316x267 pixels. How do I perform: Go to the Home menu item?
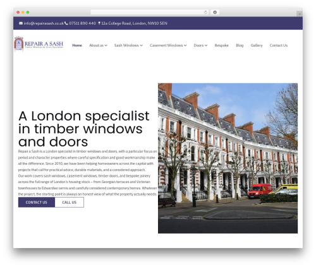[77, 45]
